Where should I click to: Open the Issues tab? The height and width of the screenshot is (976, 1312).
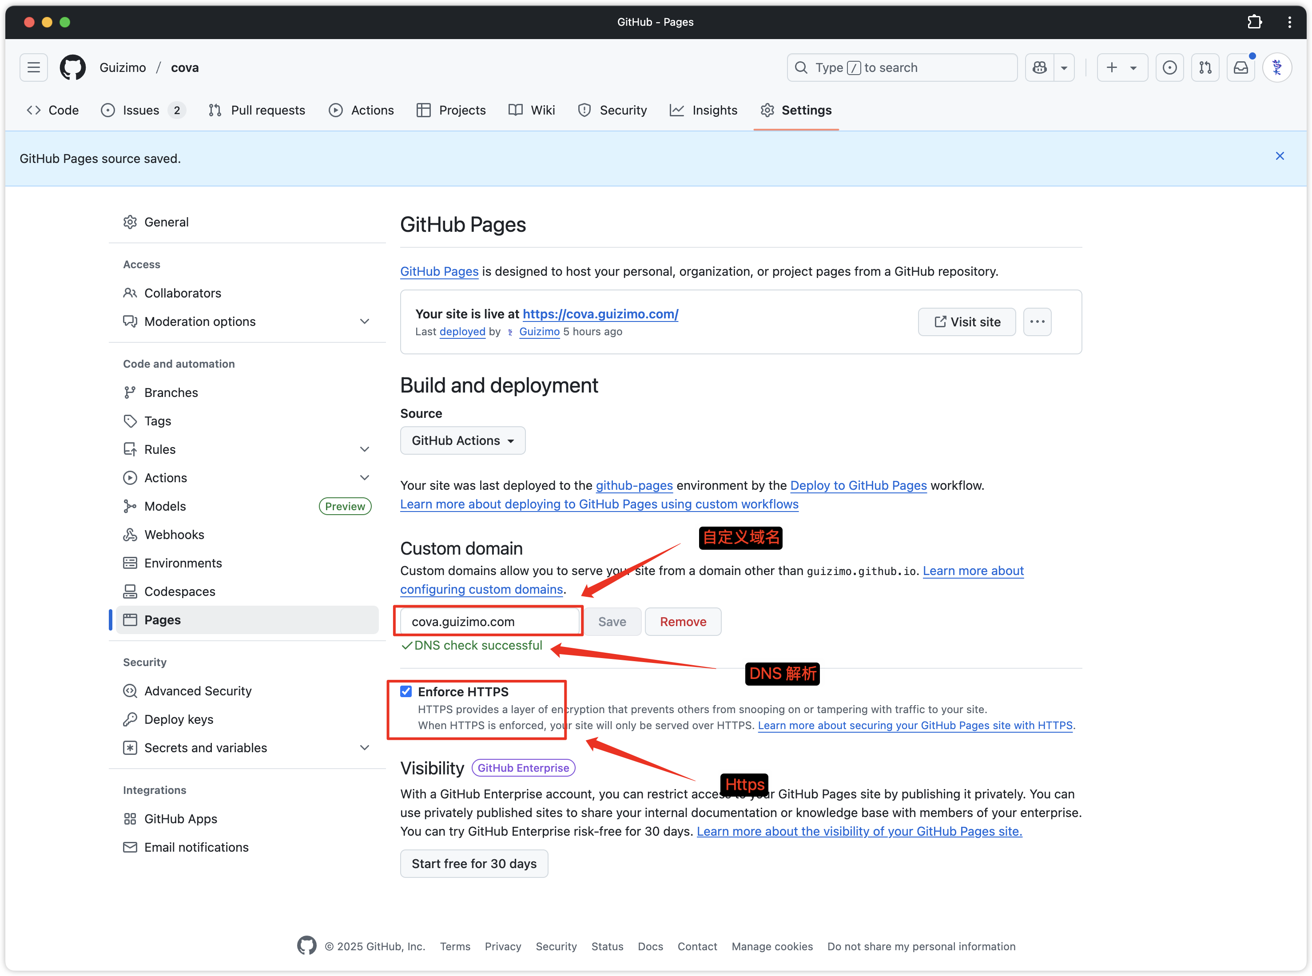[143, 111]
